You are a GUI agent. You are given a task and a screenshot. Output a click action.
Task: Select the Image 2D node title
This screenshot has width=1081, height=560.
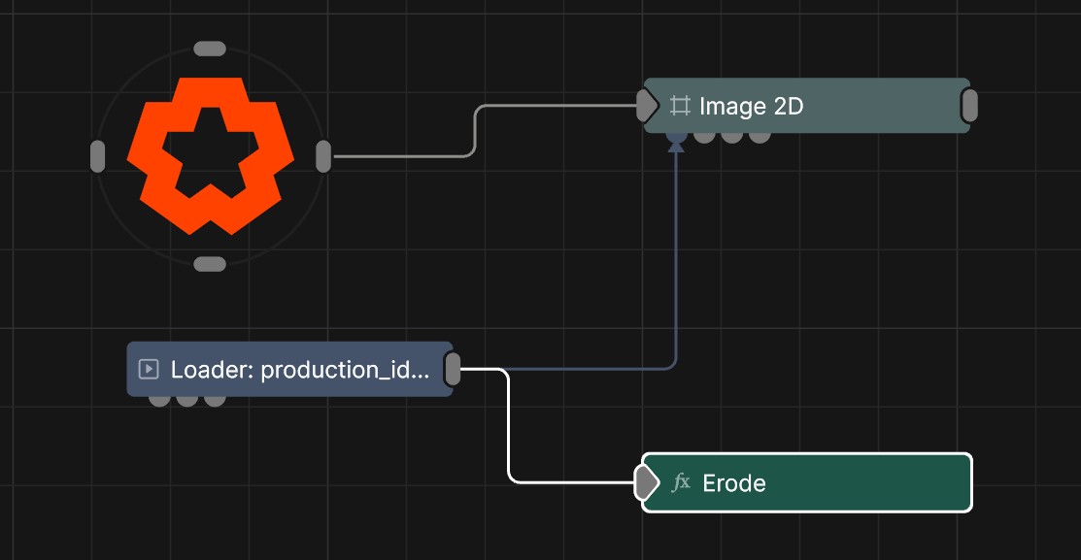coord(752,106)
